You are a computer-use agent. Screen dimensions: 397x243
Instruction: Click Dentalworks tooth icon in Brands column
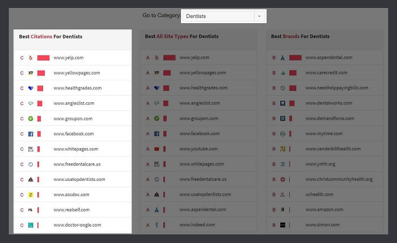pos(283,103)
